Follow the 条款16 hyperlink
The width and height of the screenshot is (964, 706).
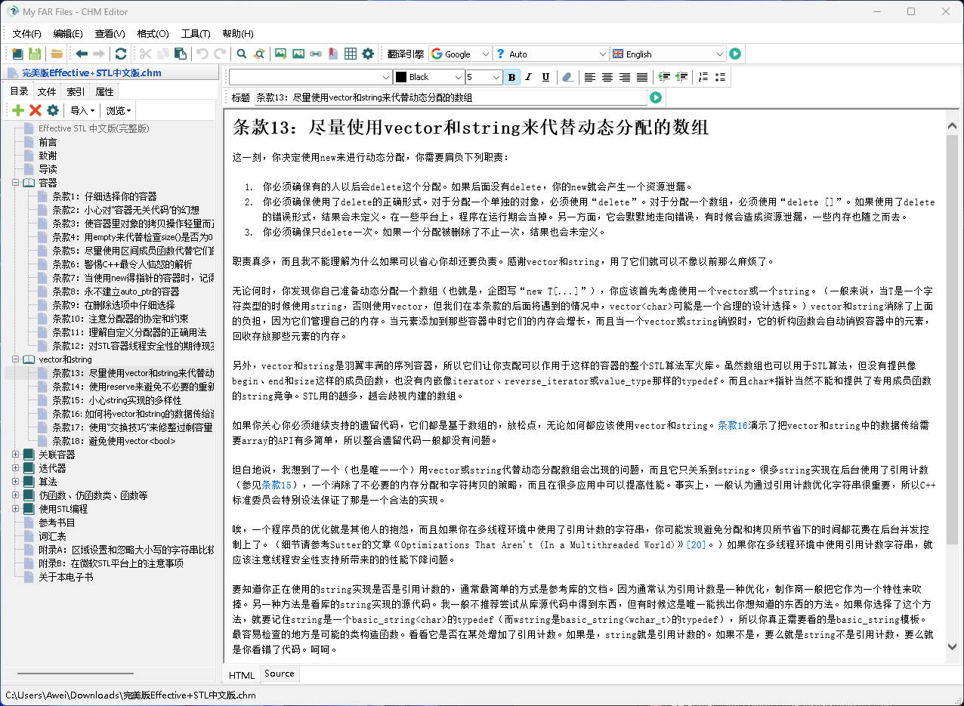pos(732,426)
